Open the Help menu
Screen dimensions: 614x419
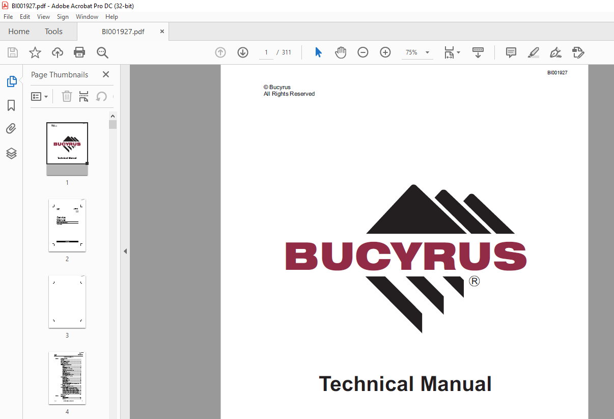point(111,17)
